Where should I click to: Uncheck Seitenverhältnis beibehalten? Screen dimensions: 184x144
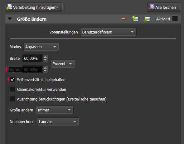pyautogui.click(x=12, y=80)
